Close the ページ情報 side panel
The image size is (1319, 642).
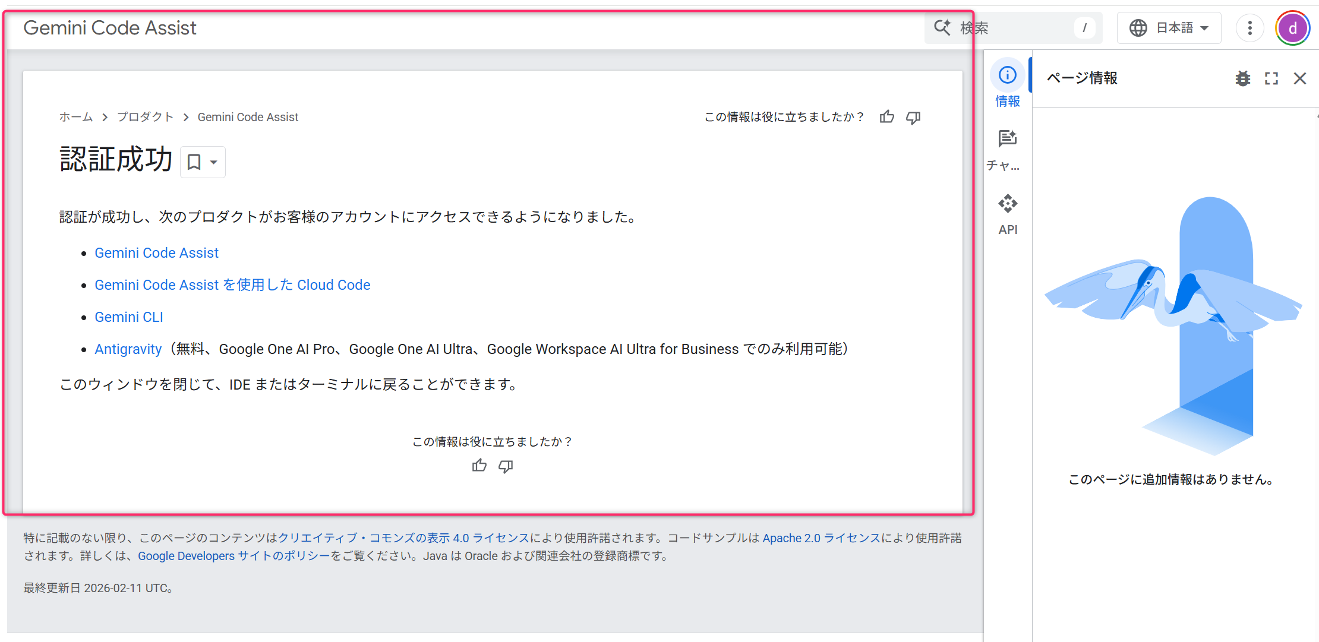(1300, 78)
